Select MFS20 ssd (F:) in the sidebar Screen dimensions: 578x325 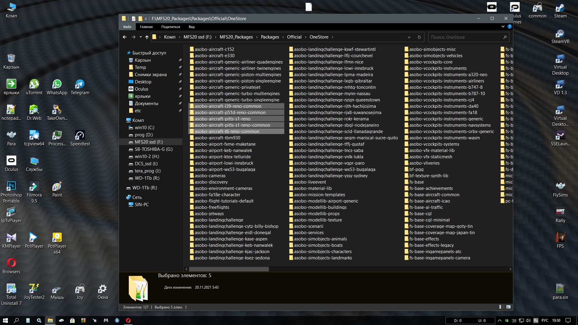[x=149, y=142]
